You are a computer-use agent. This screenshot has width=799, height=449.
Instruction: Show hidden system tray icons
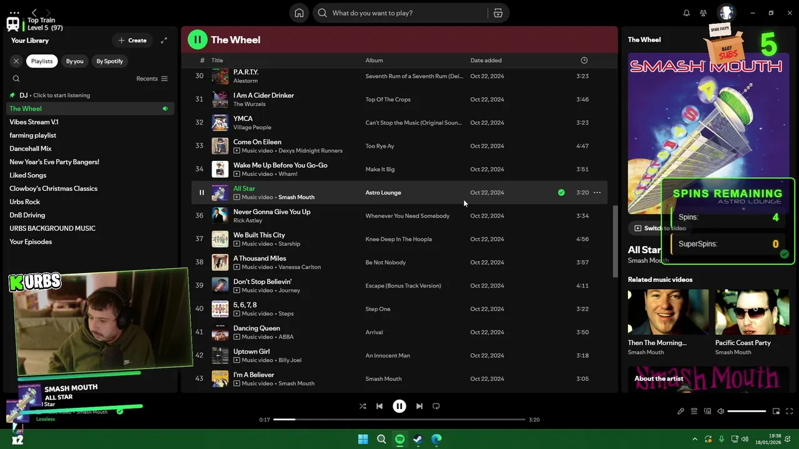pos(694,439)
